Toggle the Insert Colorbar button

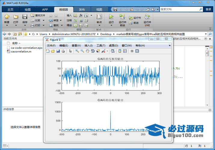tap(120, 51)
